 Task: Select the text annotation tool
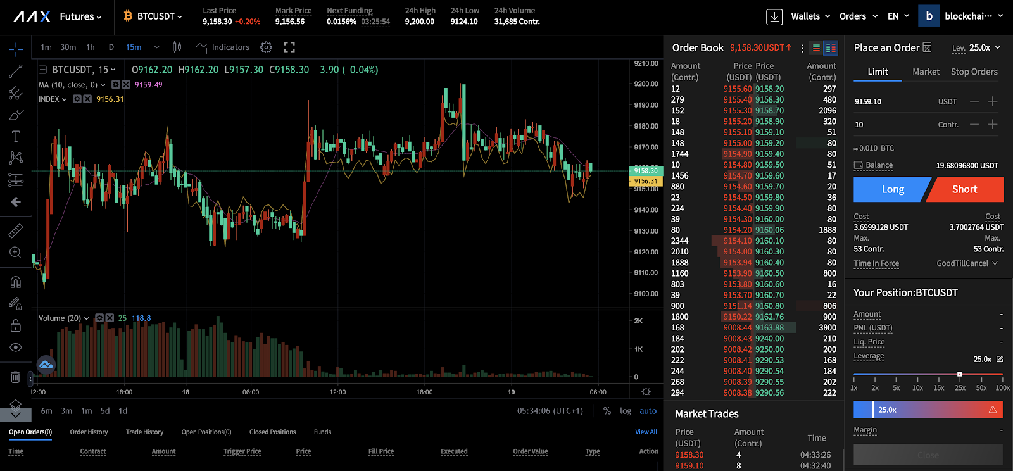pyautogui.click(x=16, y=136)
